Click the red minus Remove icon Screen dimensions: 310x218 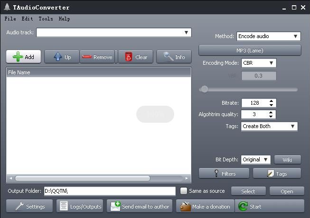coord(87,57)
